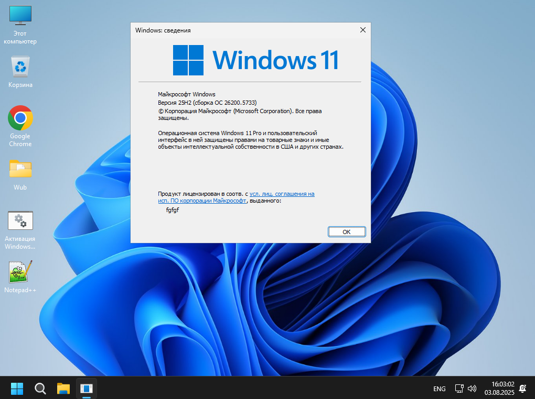Open the Этот компьютер desktop icon
The width and height of the screenshot is (535, 399).
click(20, 25)
